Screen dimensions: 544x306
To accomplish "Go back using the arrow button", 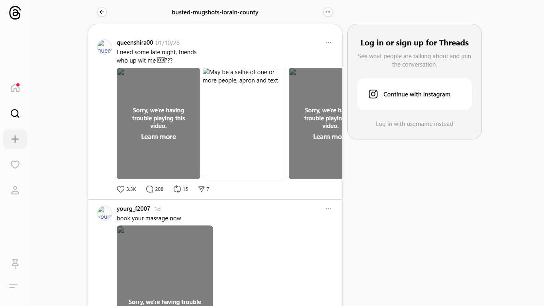I will tap(102, 12).
